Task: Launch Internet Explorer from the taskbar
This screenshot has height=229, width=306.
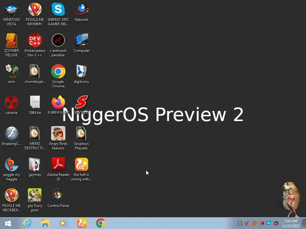Action: pyautogui.click(x=27, y=223)
